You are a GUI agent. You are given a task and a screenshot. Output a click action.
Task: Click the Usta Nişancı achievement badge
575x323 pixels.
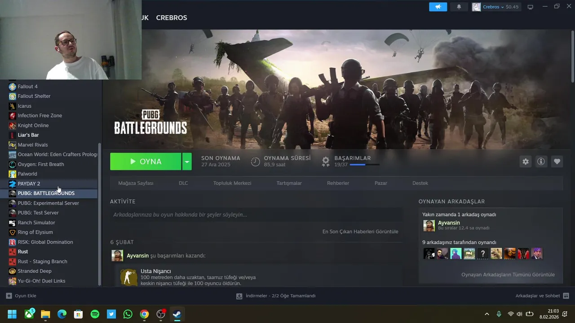pyautogui.click(x=128, y=277)
